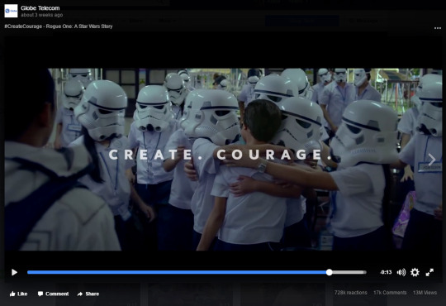Go to next video with right chevron
Viewport: 446px width, 306px height.
432,160
